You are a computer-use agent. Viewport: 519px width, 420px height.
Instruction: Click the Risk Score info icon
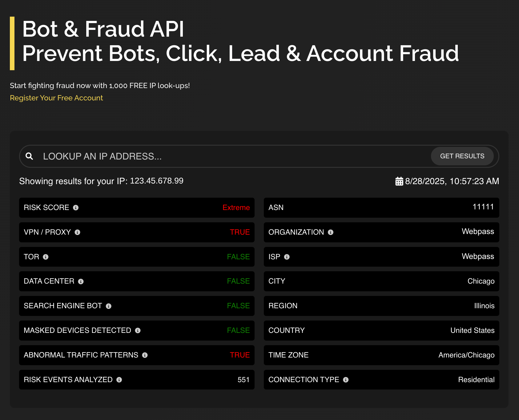[x=76, y=208]
